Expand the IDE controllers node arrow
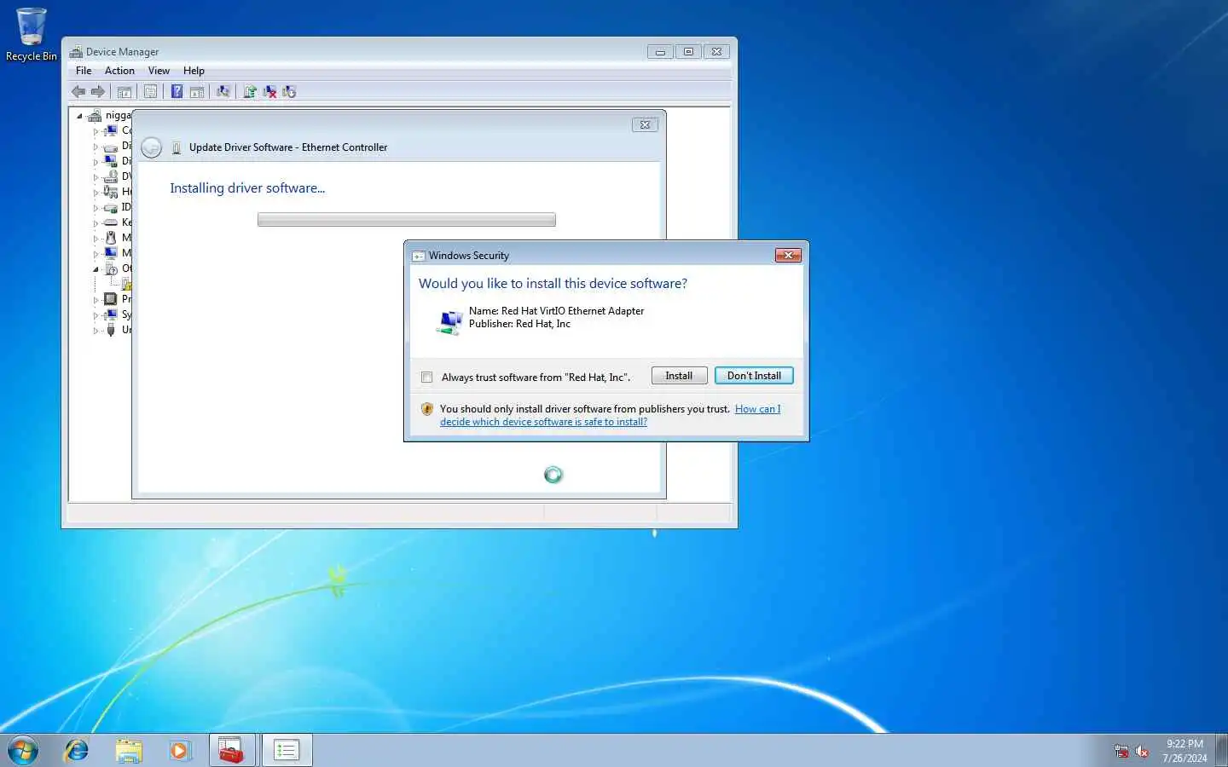 [x=96, y=208]
